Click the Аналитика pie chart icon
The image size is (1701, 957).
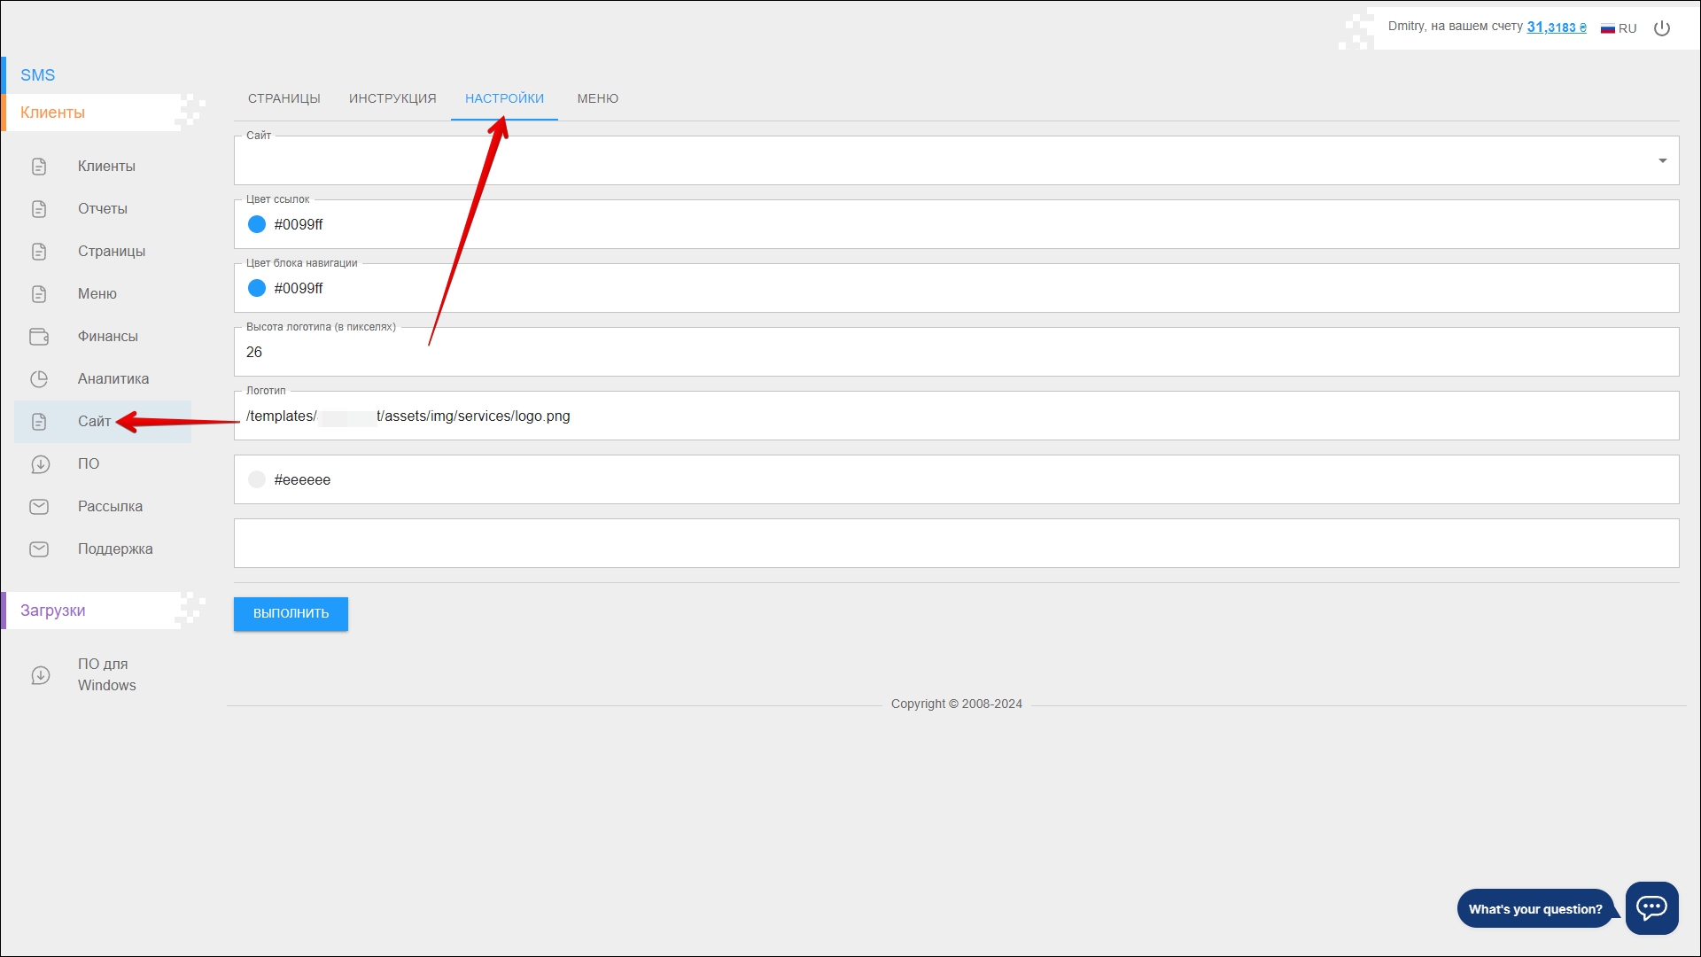coord(39,379)
